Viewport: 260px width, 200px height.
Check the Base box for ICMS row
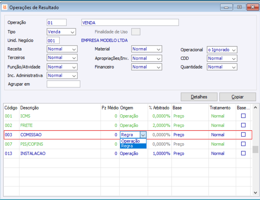[x=243, y=116]
